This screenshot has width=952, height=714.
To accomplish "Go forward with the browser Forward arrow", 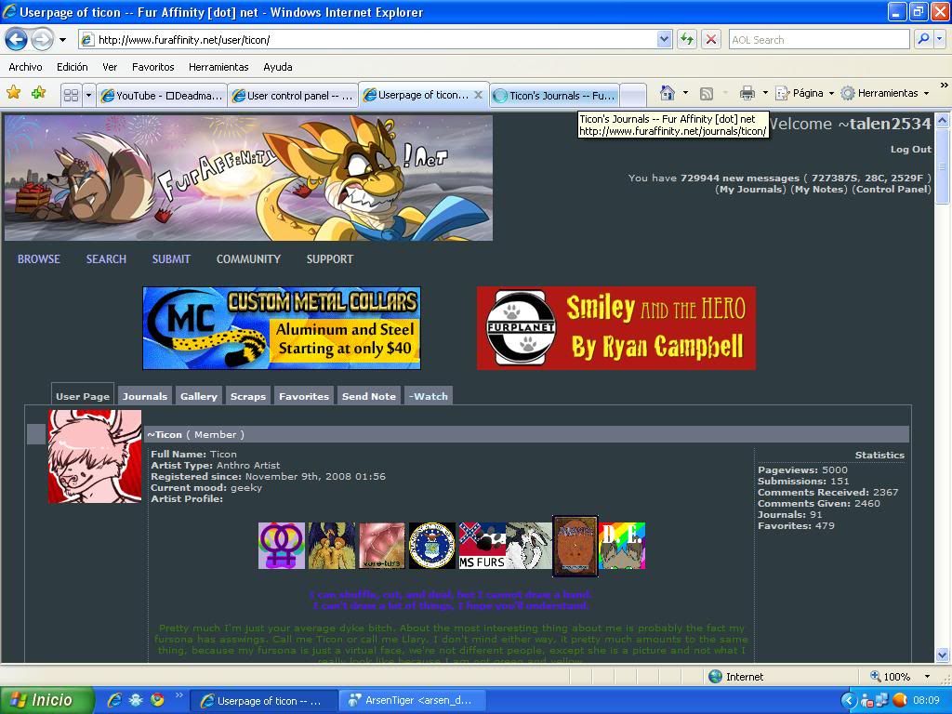I will (42, 40).
